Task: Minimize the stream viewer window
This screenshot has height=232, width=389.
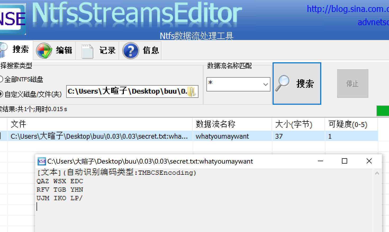Action: pyautogui.click(x=320, y=161)
